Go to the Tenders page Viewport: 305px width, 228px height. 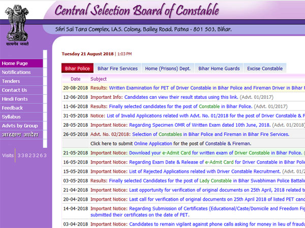[11, 81]
